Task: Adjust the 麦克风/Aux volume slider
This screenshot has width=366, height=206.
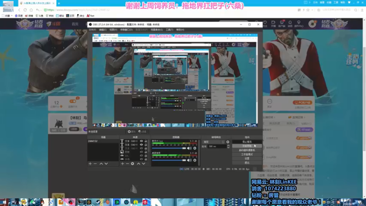Action: point(169,148)
